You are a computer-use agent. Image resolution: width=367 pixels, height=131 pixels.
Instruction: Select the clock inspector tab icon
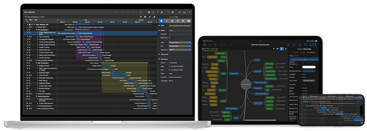click(x=178, y=21)
